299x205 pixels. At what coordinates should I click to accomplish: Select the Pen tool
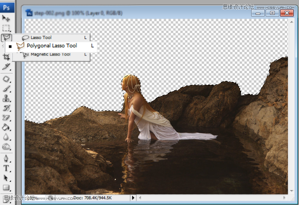point(6,159)
